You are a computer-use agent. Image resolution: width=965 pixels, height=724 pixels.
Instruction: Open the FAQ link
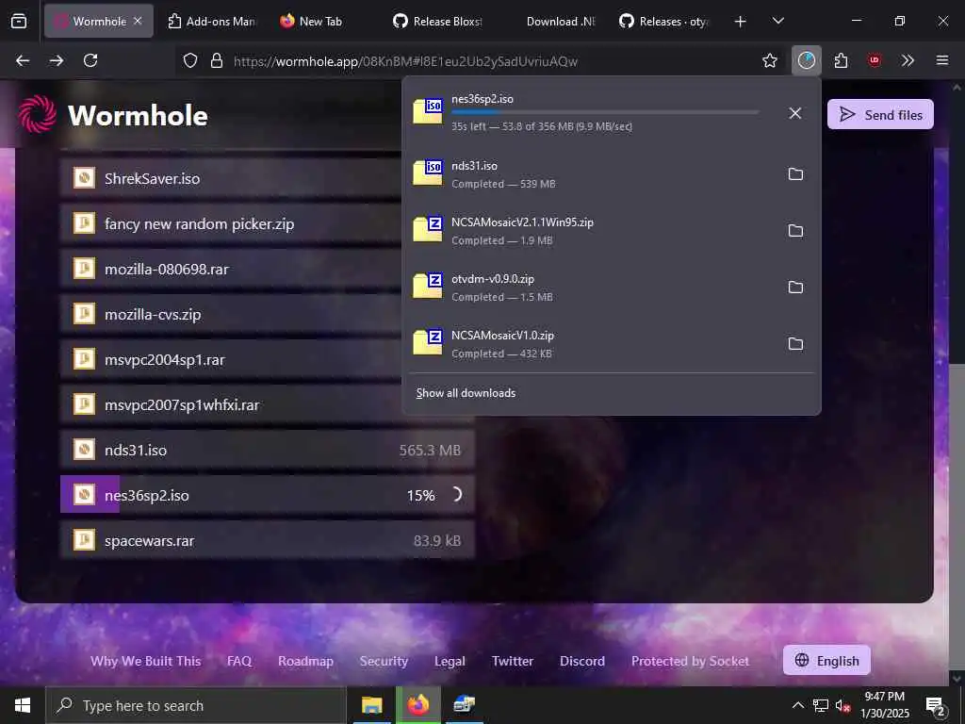coord(239,661)
